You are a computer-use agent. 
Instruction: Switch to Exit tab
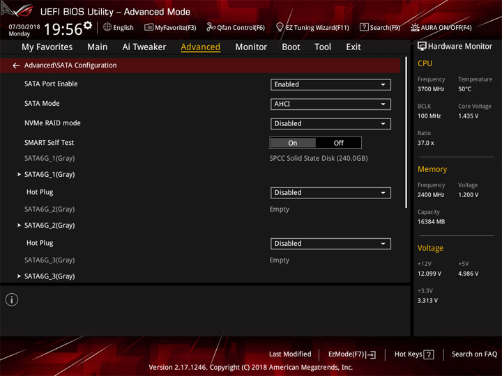pos(353,47)
